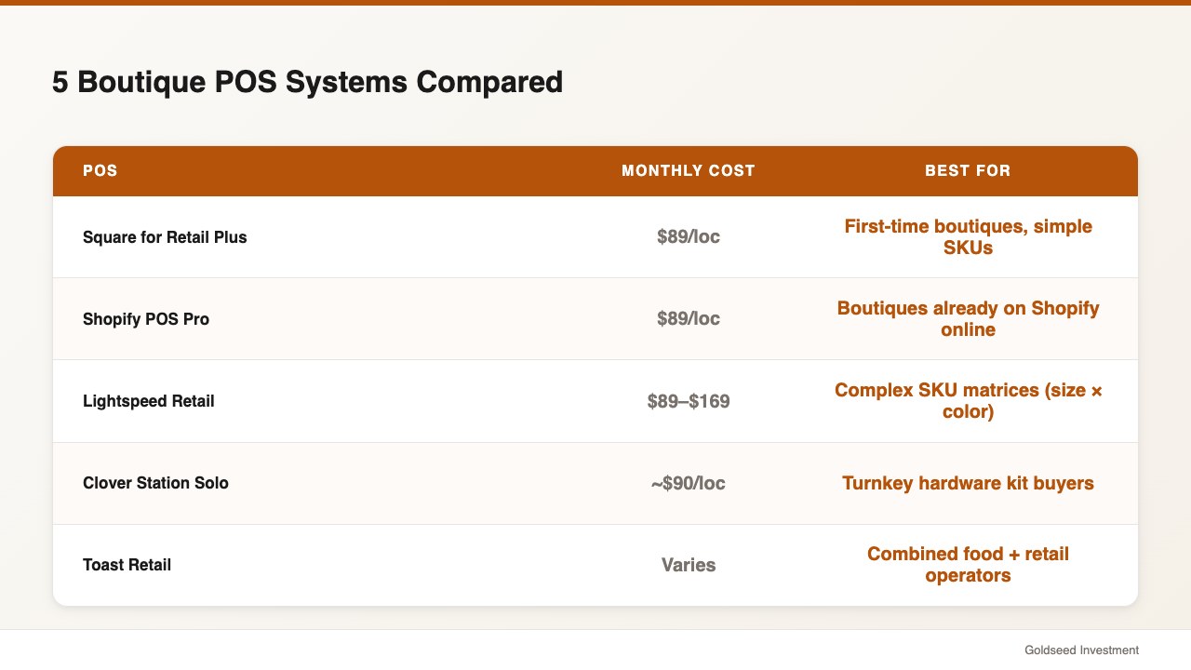Click 'Complex SKU matrices (size × color)' text
Screen dimensions: 1191x670
click(968, 401)
